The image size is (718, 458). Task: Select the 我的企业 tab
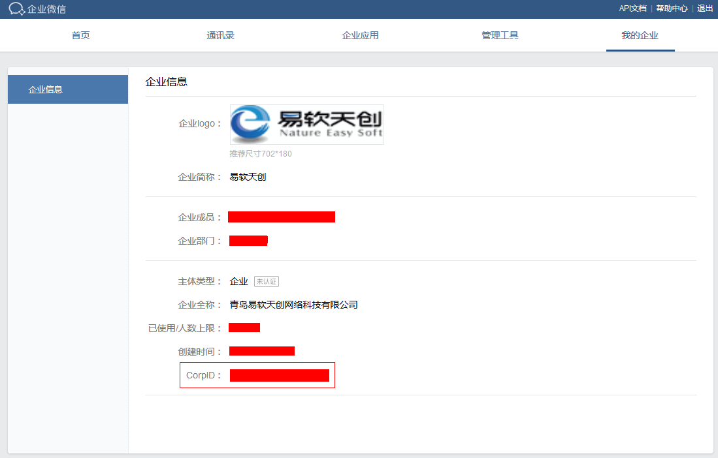click(x=640, y=35)
